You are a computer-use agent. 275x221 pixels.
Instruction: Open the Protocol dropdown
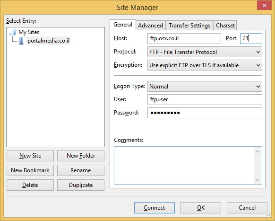pyautogui.click(x=205, y=52)
